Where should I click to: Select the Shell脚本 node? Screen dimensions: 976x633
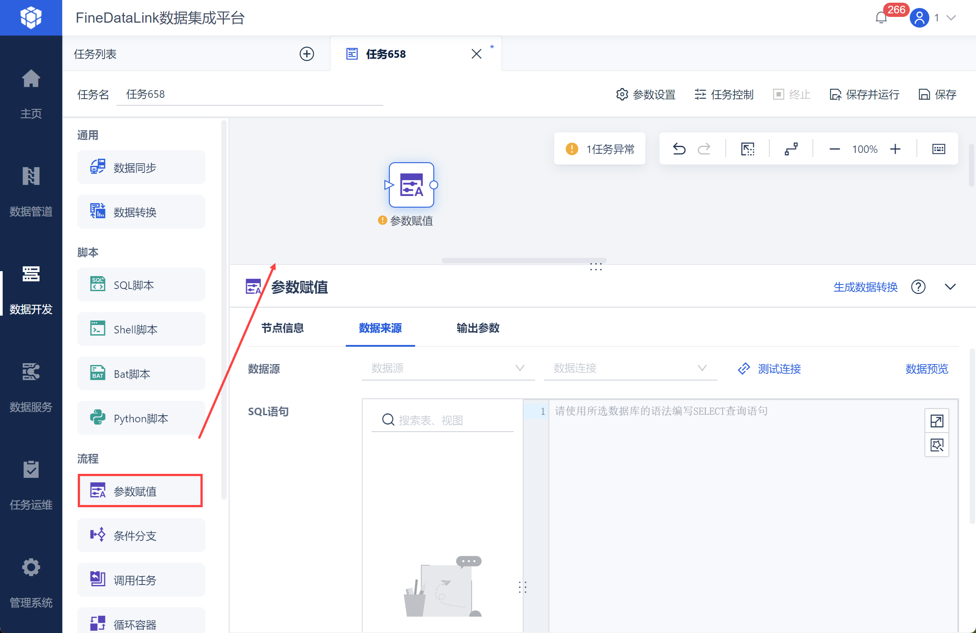(x=141, y=329)
